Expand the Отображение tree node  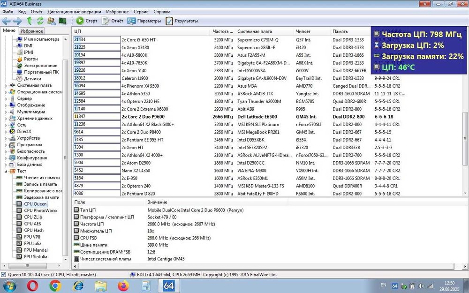pyautogui.click(x=6, y=105)
